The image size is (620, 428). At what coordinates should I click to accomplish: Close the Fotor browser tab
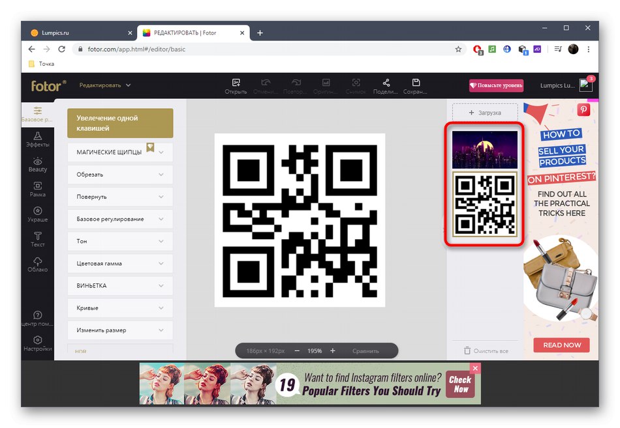(x=242, y=33)
